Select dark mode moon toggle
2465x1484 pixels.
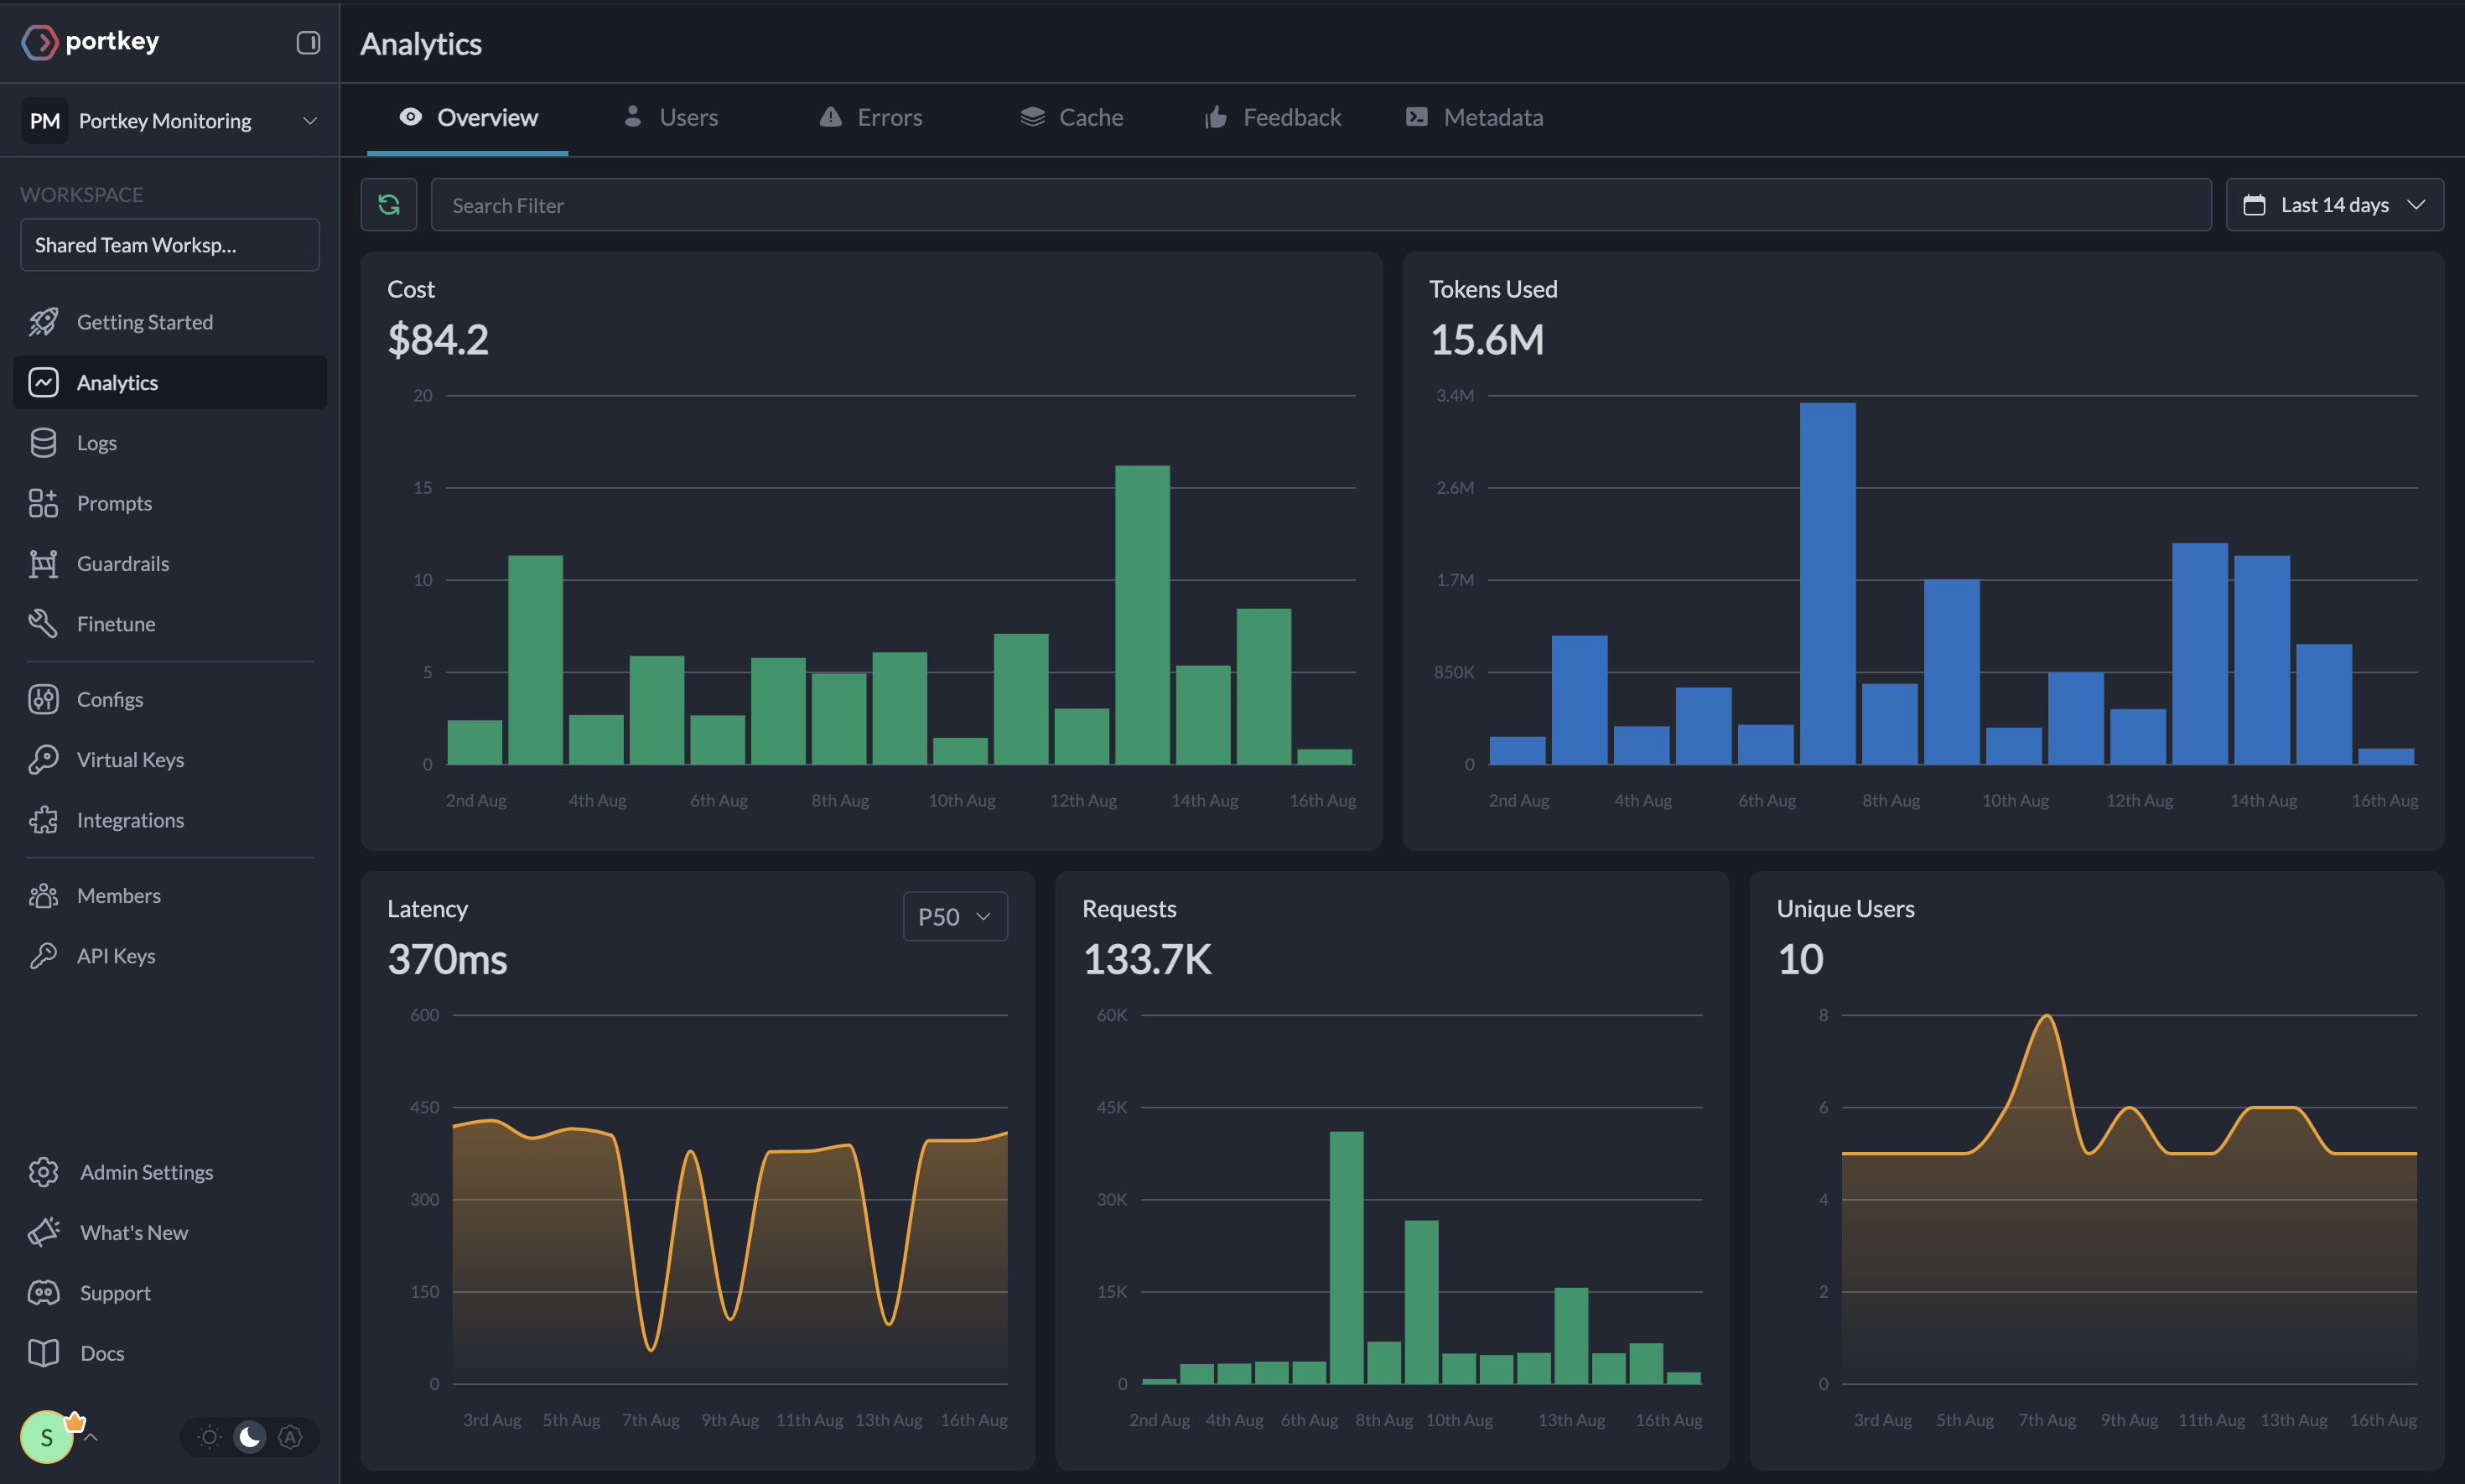[249, 1437]
